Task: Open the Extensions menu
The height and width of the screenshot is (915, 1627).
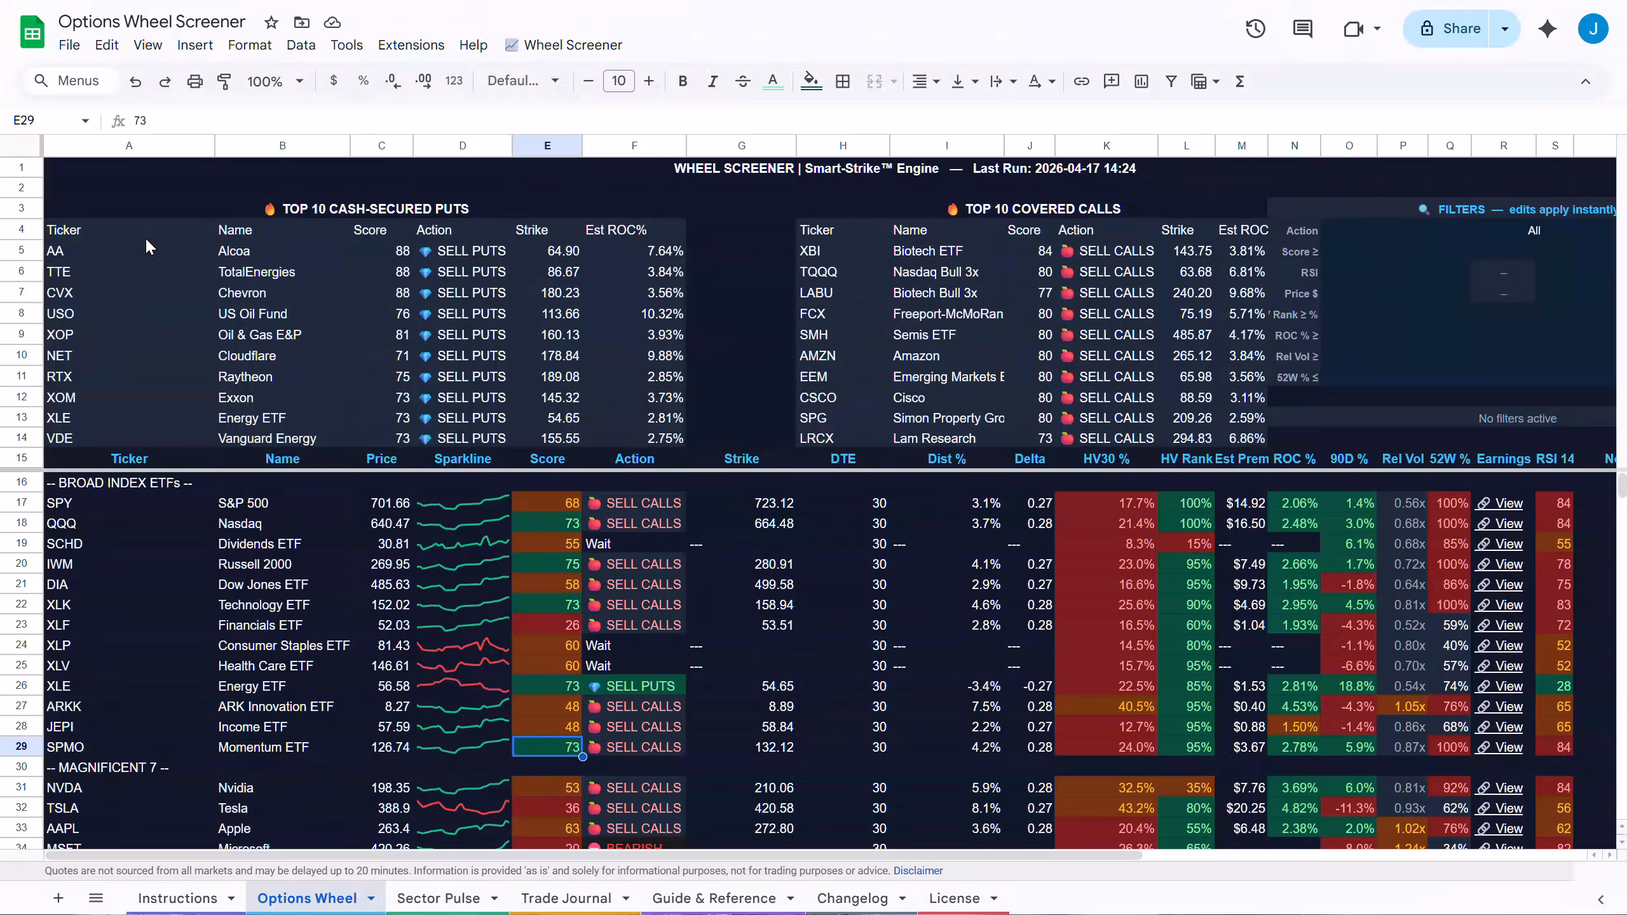Action: pyautogui.click(x=411, y=45)
